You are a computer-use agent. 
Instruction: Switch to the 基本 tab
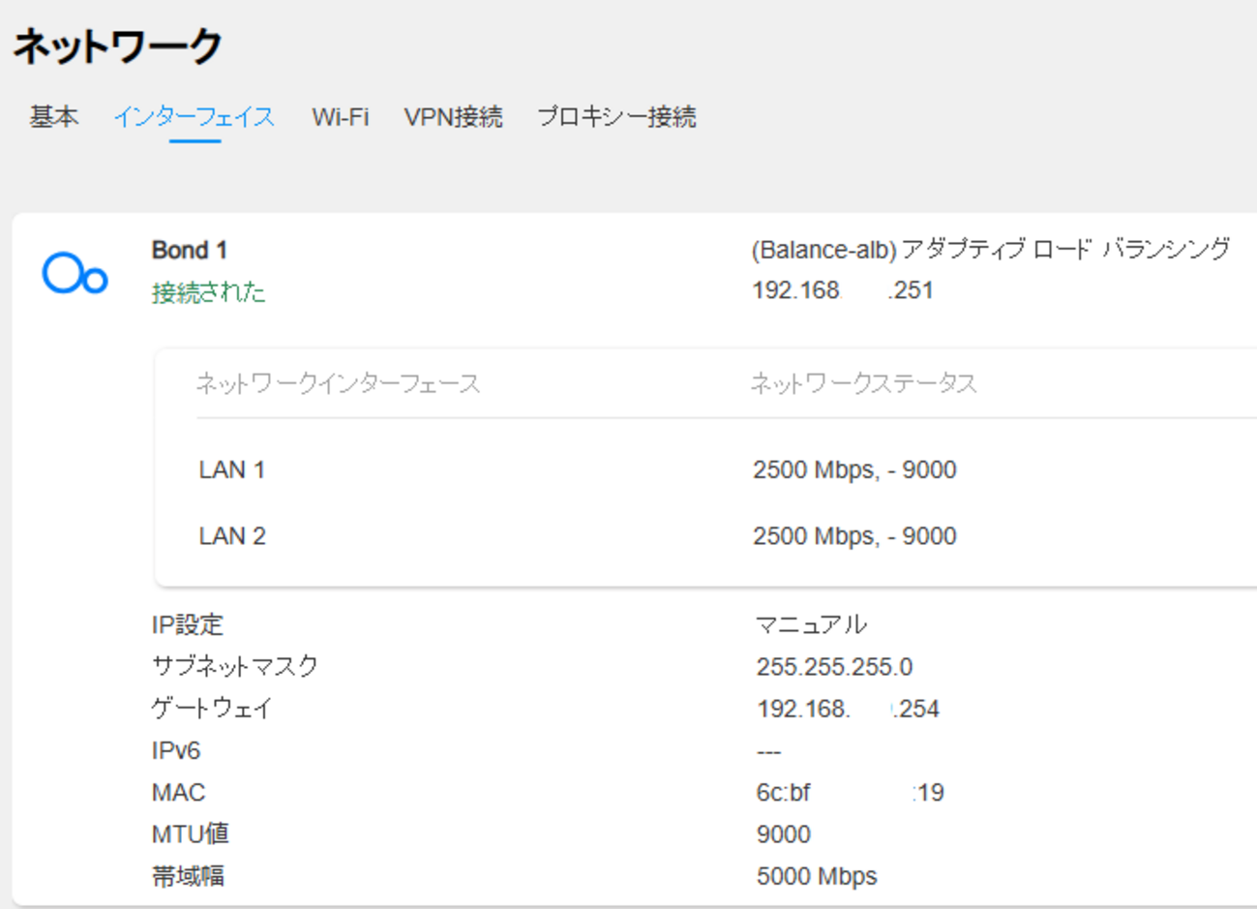pyautogui.click(x=53, y=117)
